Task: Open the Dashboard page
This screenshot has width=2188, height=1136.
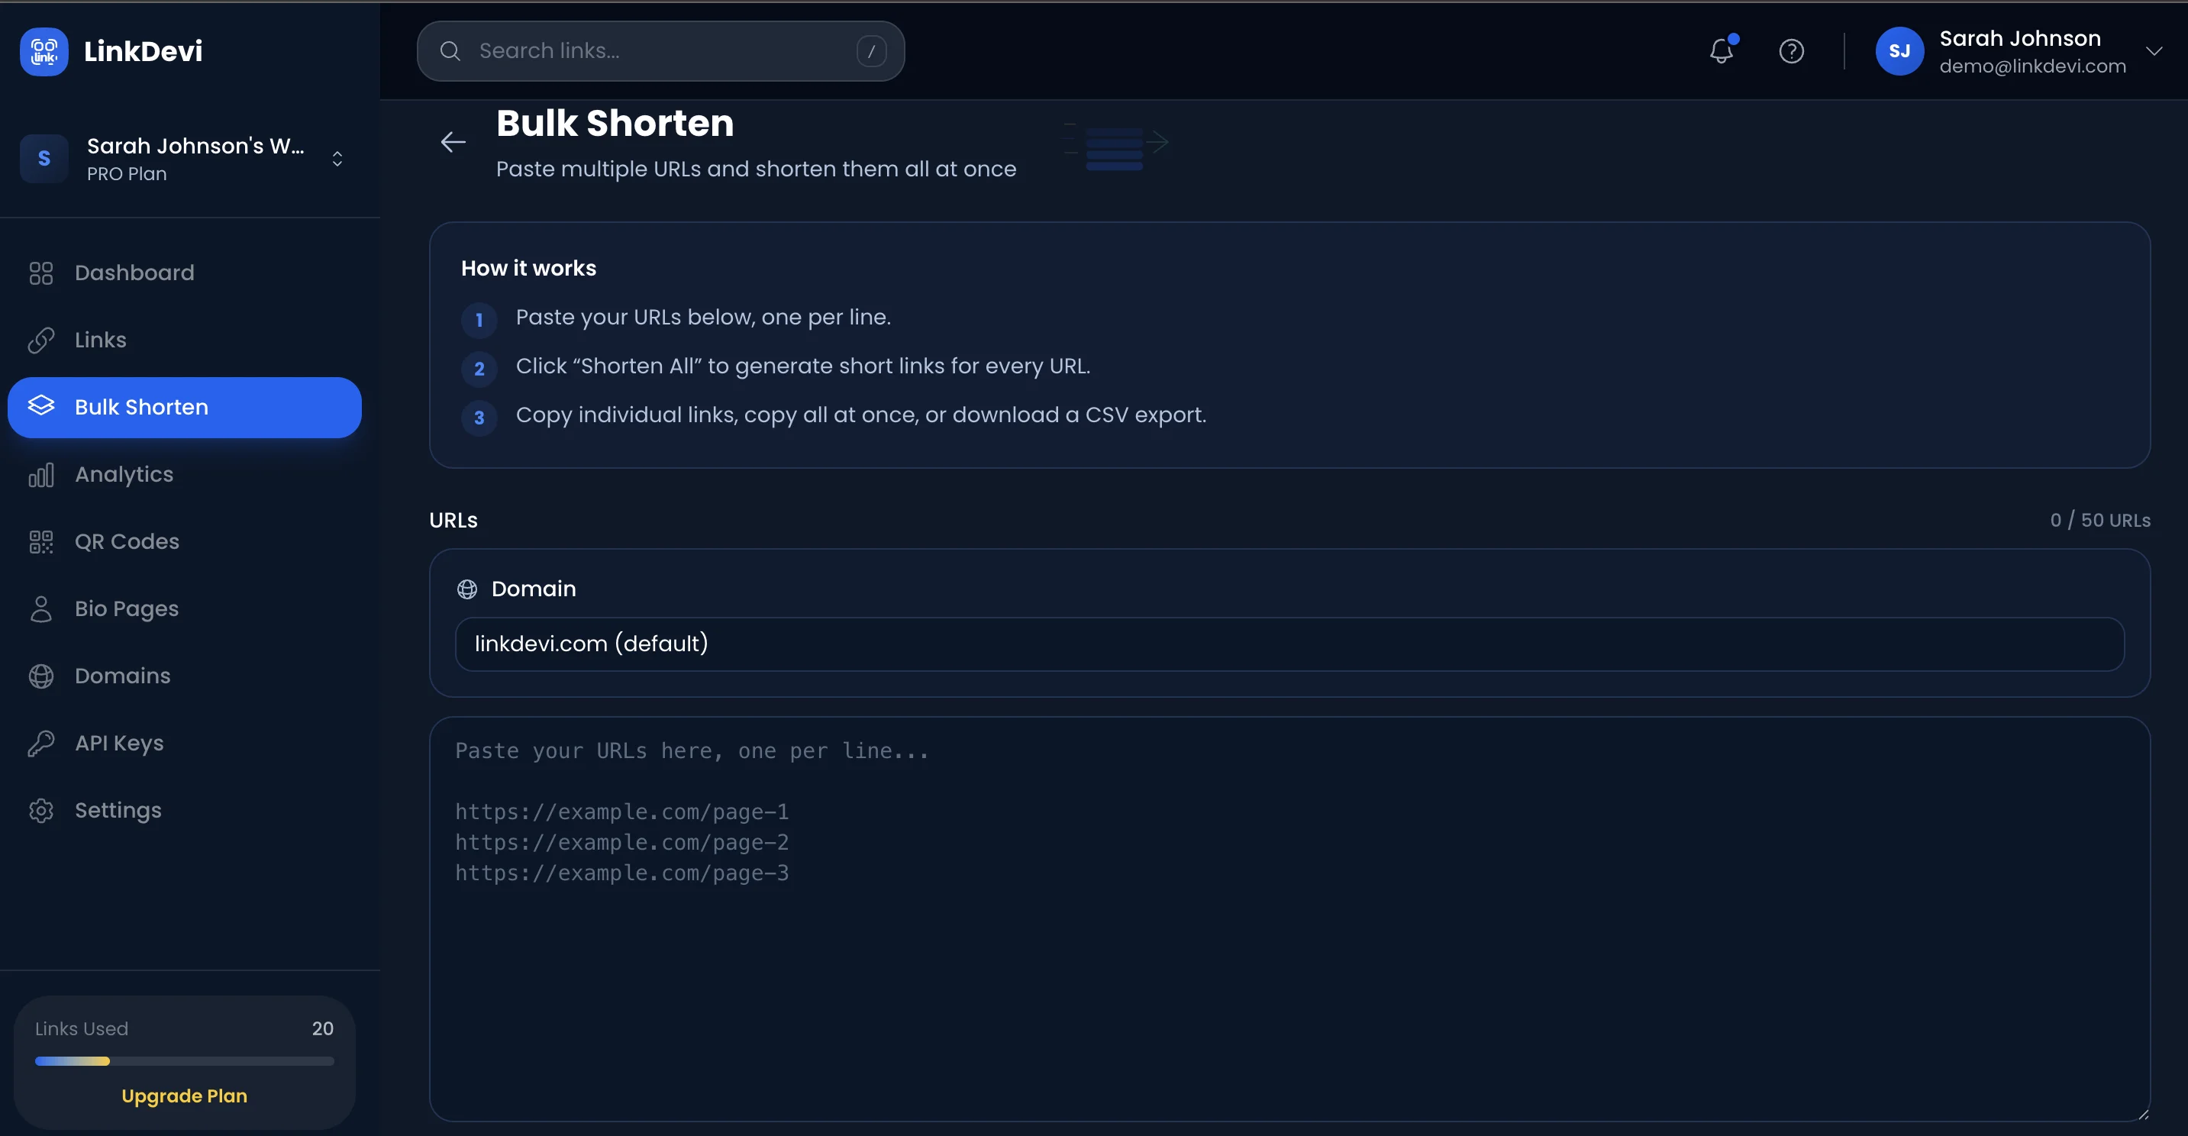Action: [x=134, y=273]
